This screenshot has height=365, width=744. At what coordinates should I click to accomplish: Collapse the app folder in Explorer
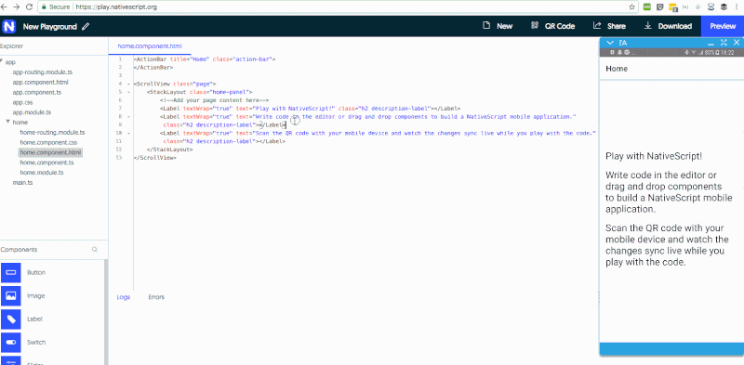[2, 61]
